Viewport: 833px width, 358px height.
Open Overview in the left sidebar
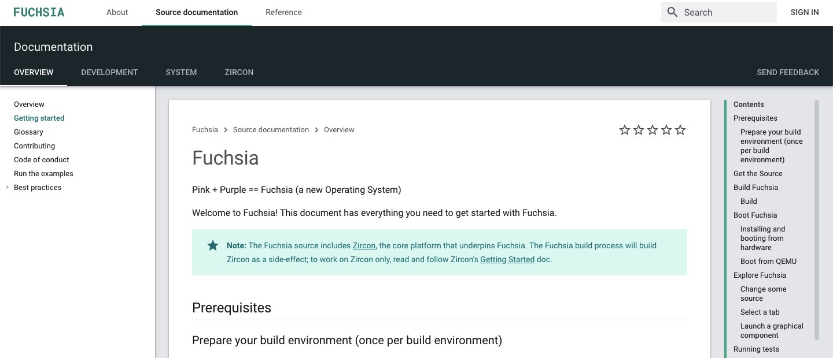coord(29,105)
